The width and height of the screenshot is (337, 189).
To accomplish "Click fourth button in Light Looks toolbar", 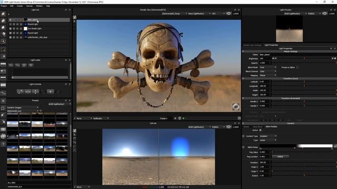I will (x=31, y=65).
